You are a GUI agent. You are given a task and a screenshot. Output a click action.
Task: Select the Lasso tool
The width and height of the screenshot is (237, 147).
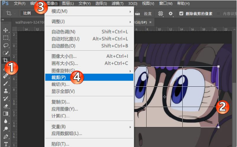point(6,45)
